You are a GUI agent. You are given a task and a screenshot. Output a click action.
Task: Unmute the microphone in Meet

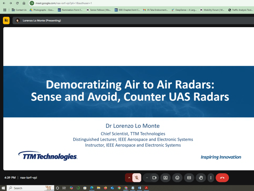coord(137,178)
